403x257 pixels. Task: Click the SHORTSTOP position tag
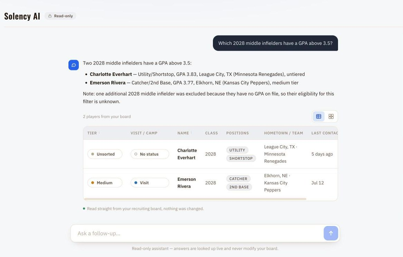pos(241,158)
